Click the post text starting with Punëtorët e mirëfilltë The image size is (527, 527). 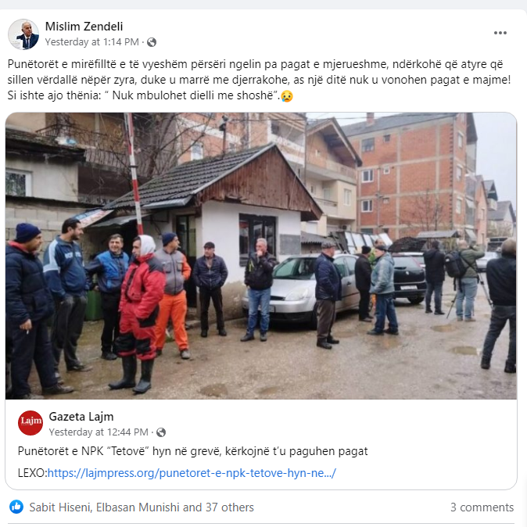(259, 80)
